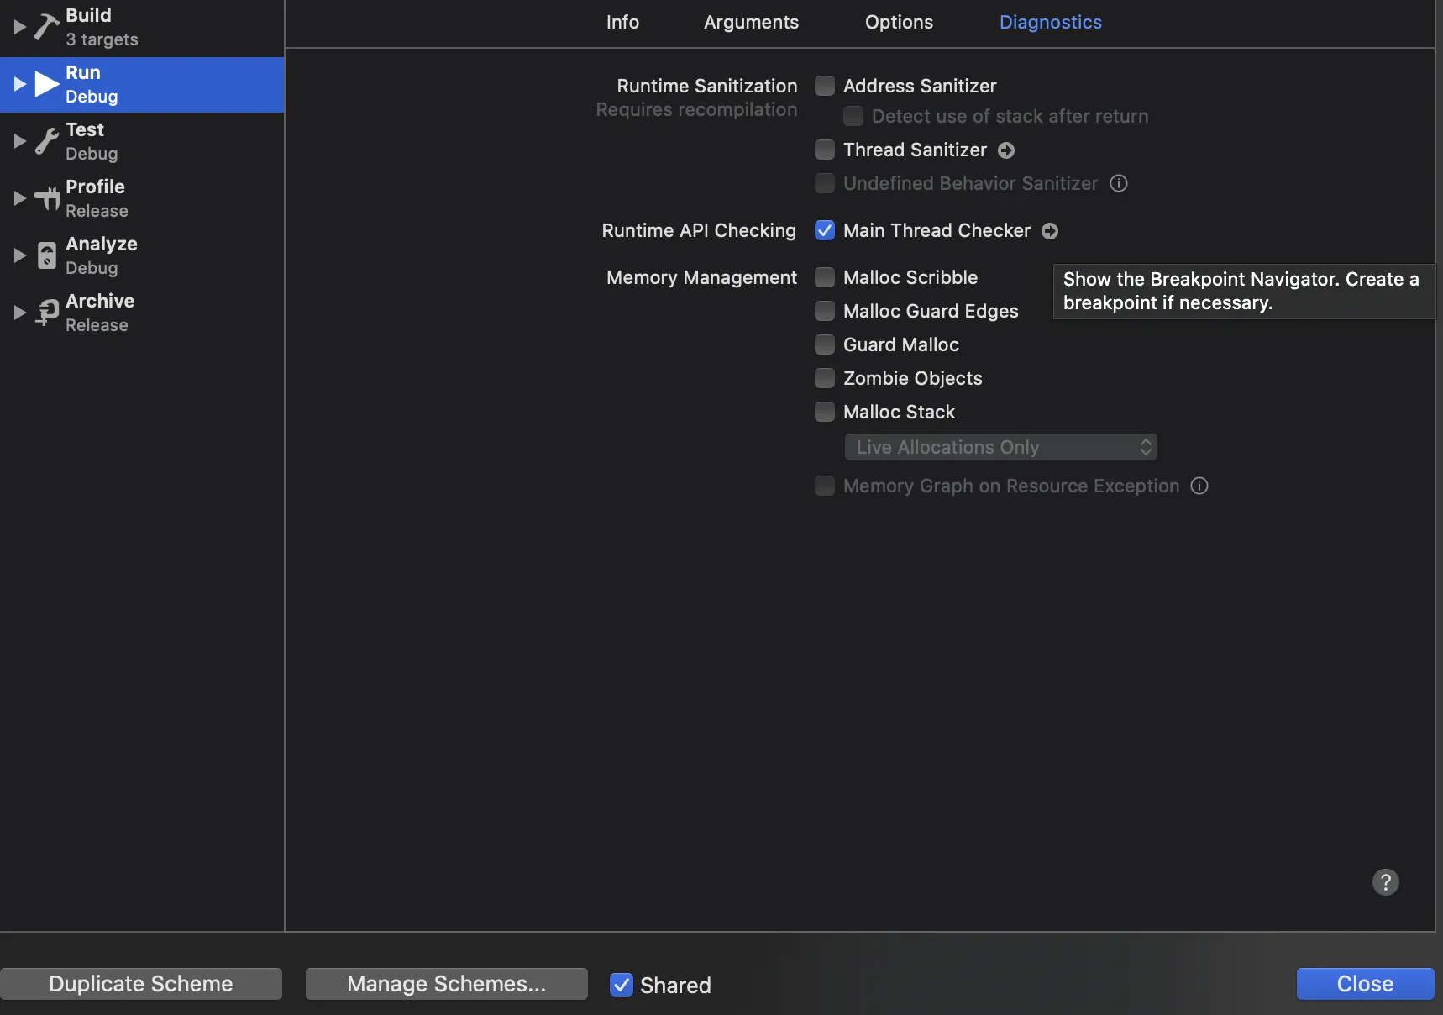Open Manage Schemes dialog
This screenshot has height=1015, width=1443.
447,984
